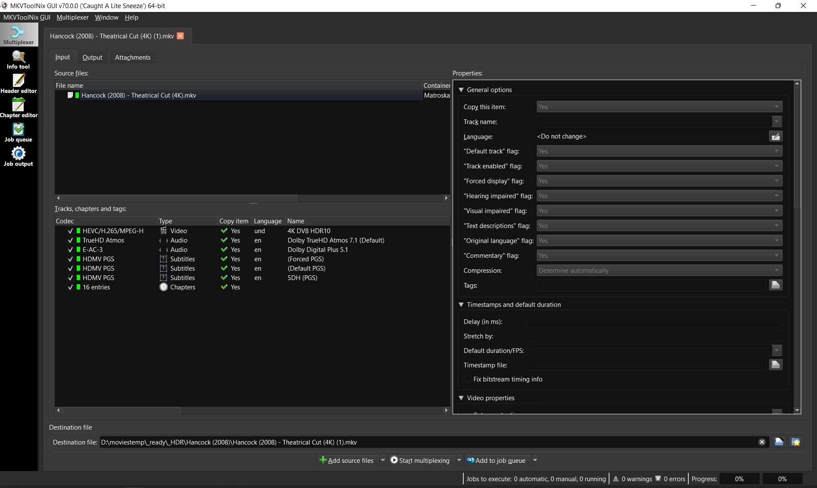The height and width of the screenshot is (488, 817).
Task: Browse for a Tags file
Action: tap(775, 285)
